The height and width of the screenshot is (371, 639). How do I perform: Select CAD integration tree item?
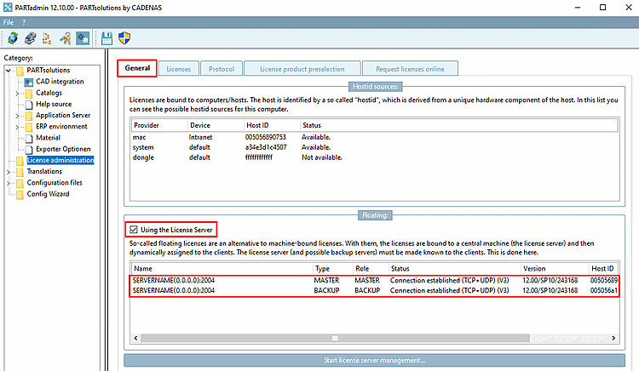[x=60, y=82]
